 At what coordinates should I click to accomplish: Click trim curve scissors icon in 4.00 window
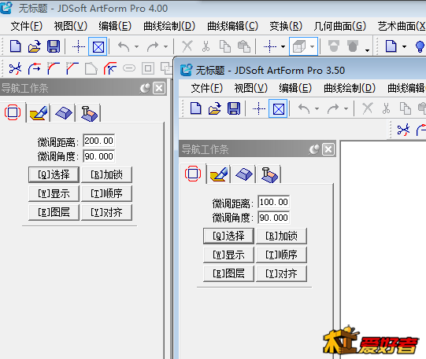(x=15, y=68)
